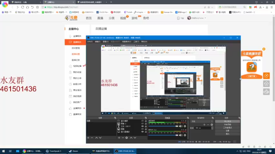Mute the desktop audio speaker icon in the mixer

tap(181, 126)
